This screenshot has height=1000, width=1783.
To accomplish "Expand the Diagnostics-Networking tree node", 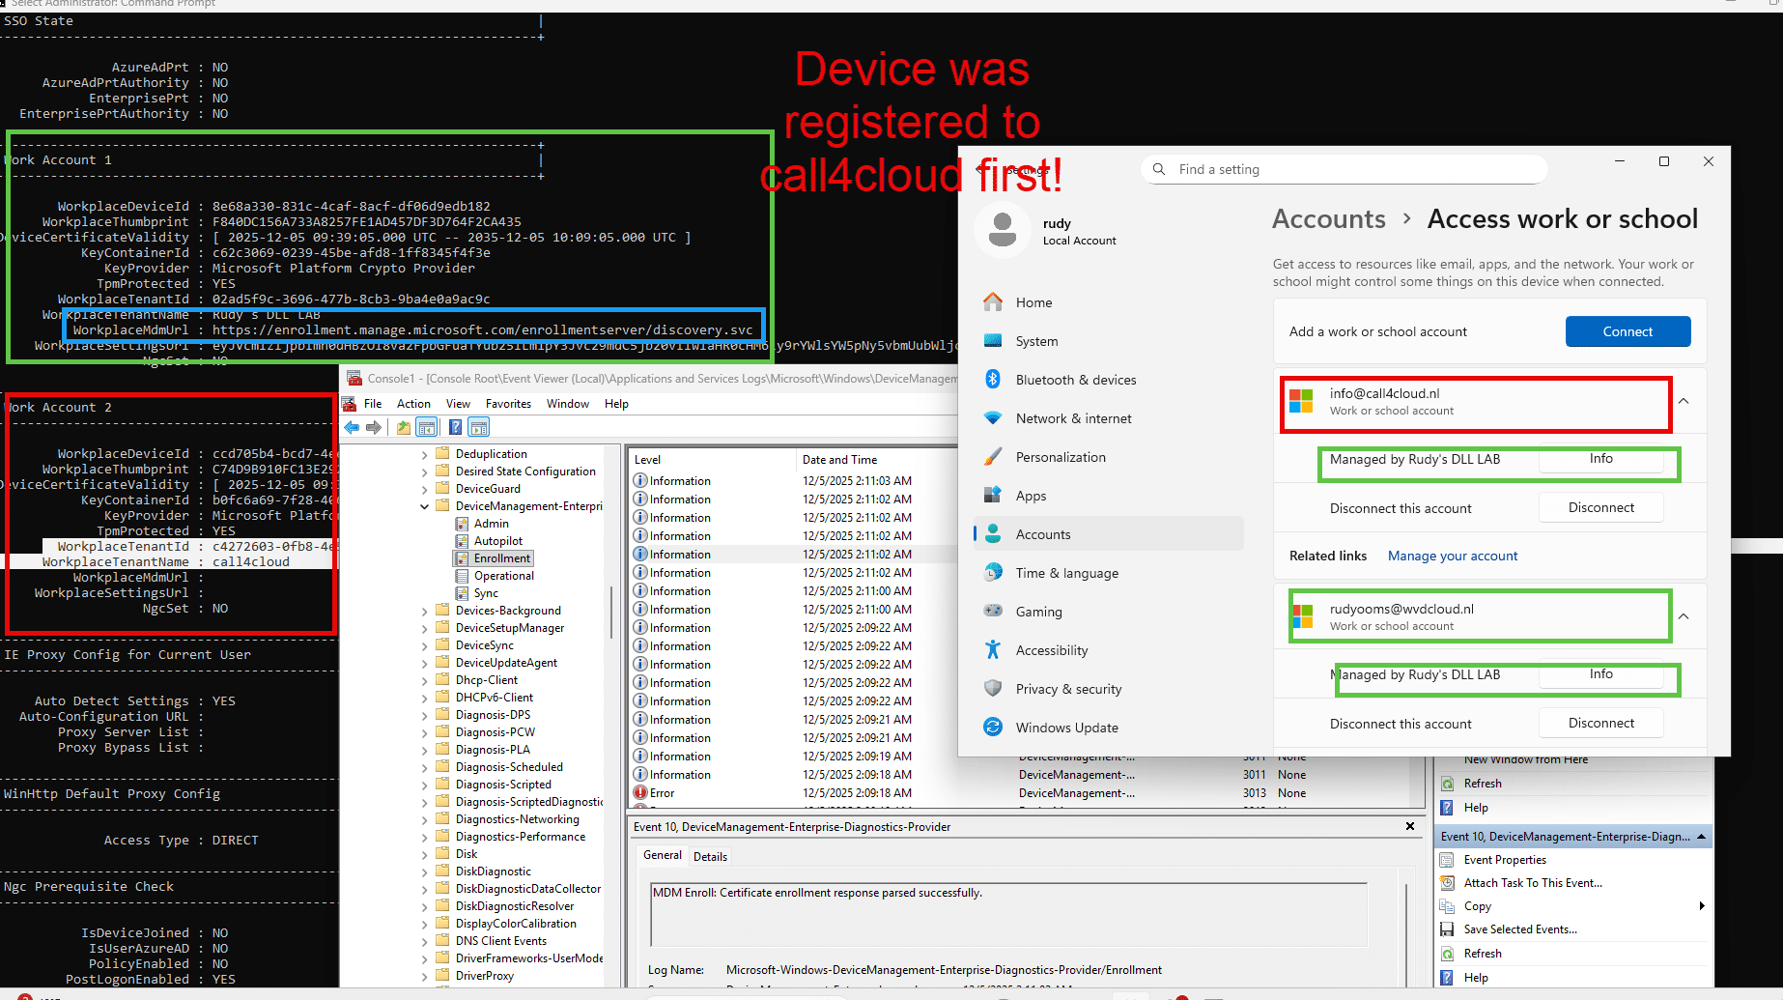I will [x=425, y=818].
